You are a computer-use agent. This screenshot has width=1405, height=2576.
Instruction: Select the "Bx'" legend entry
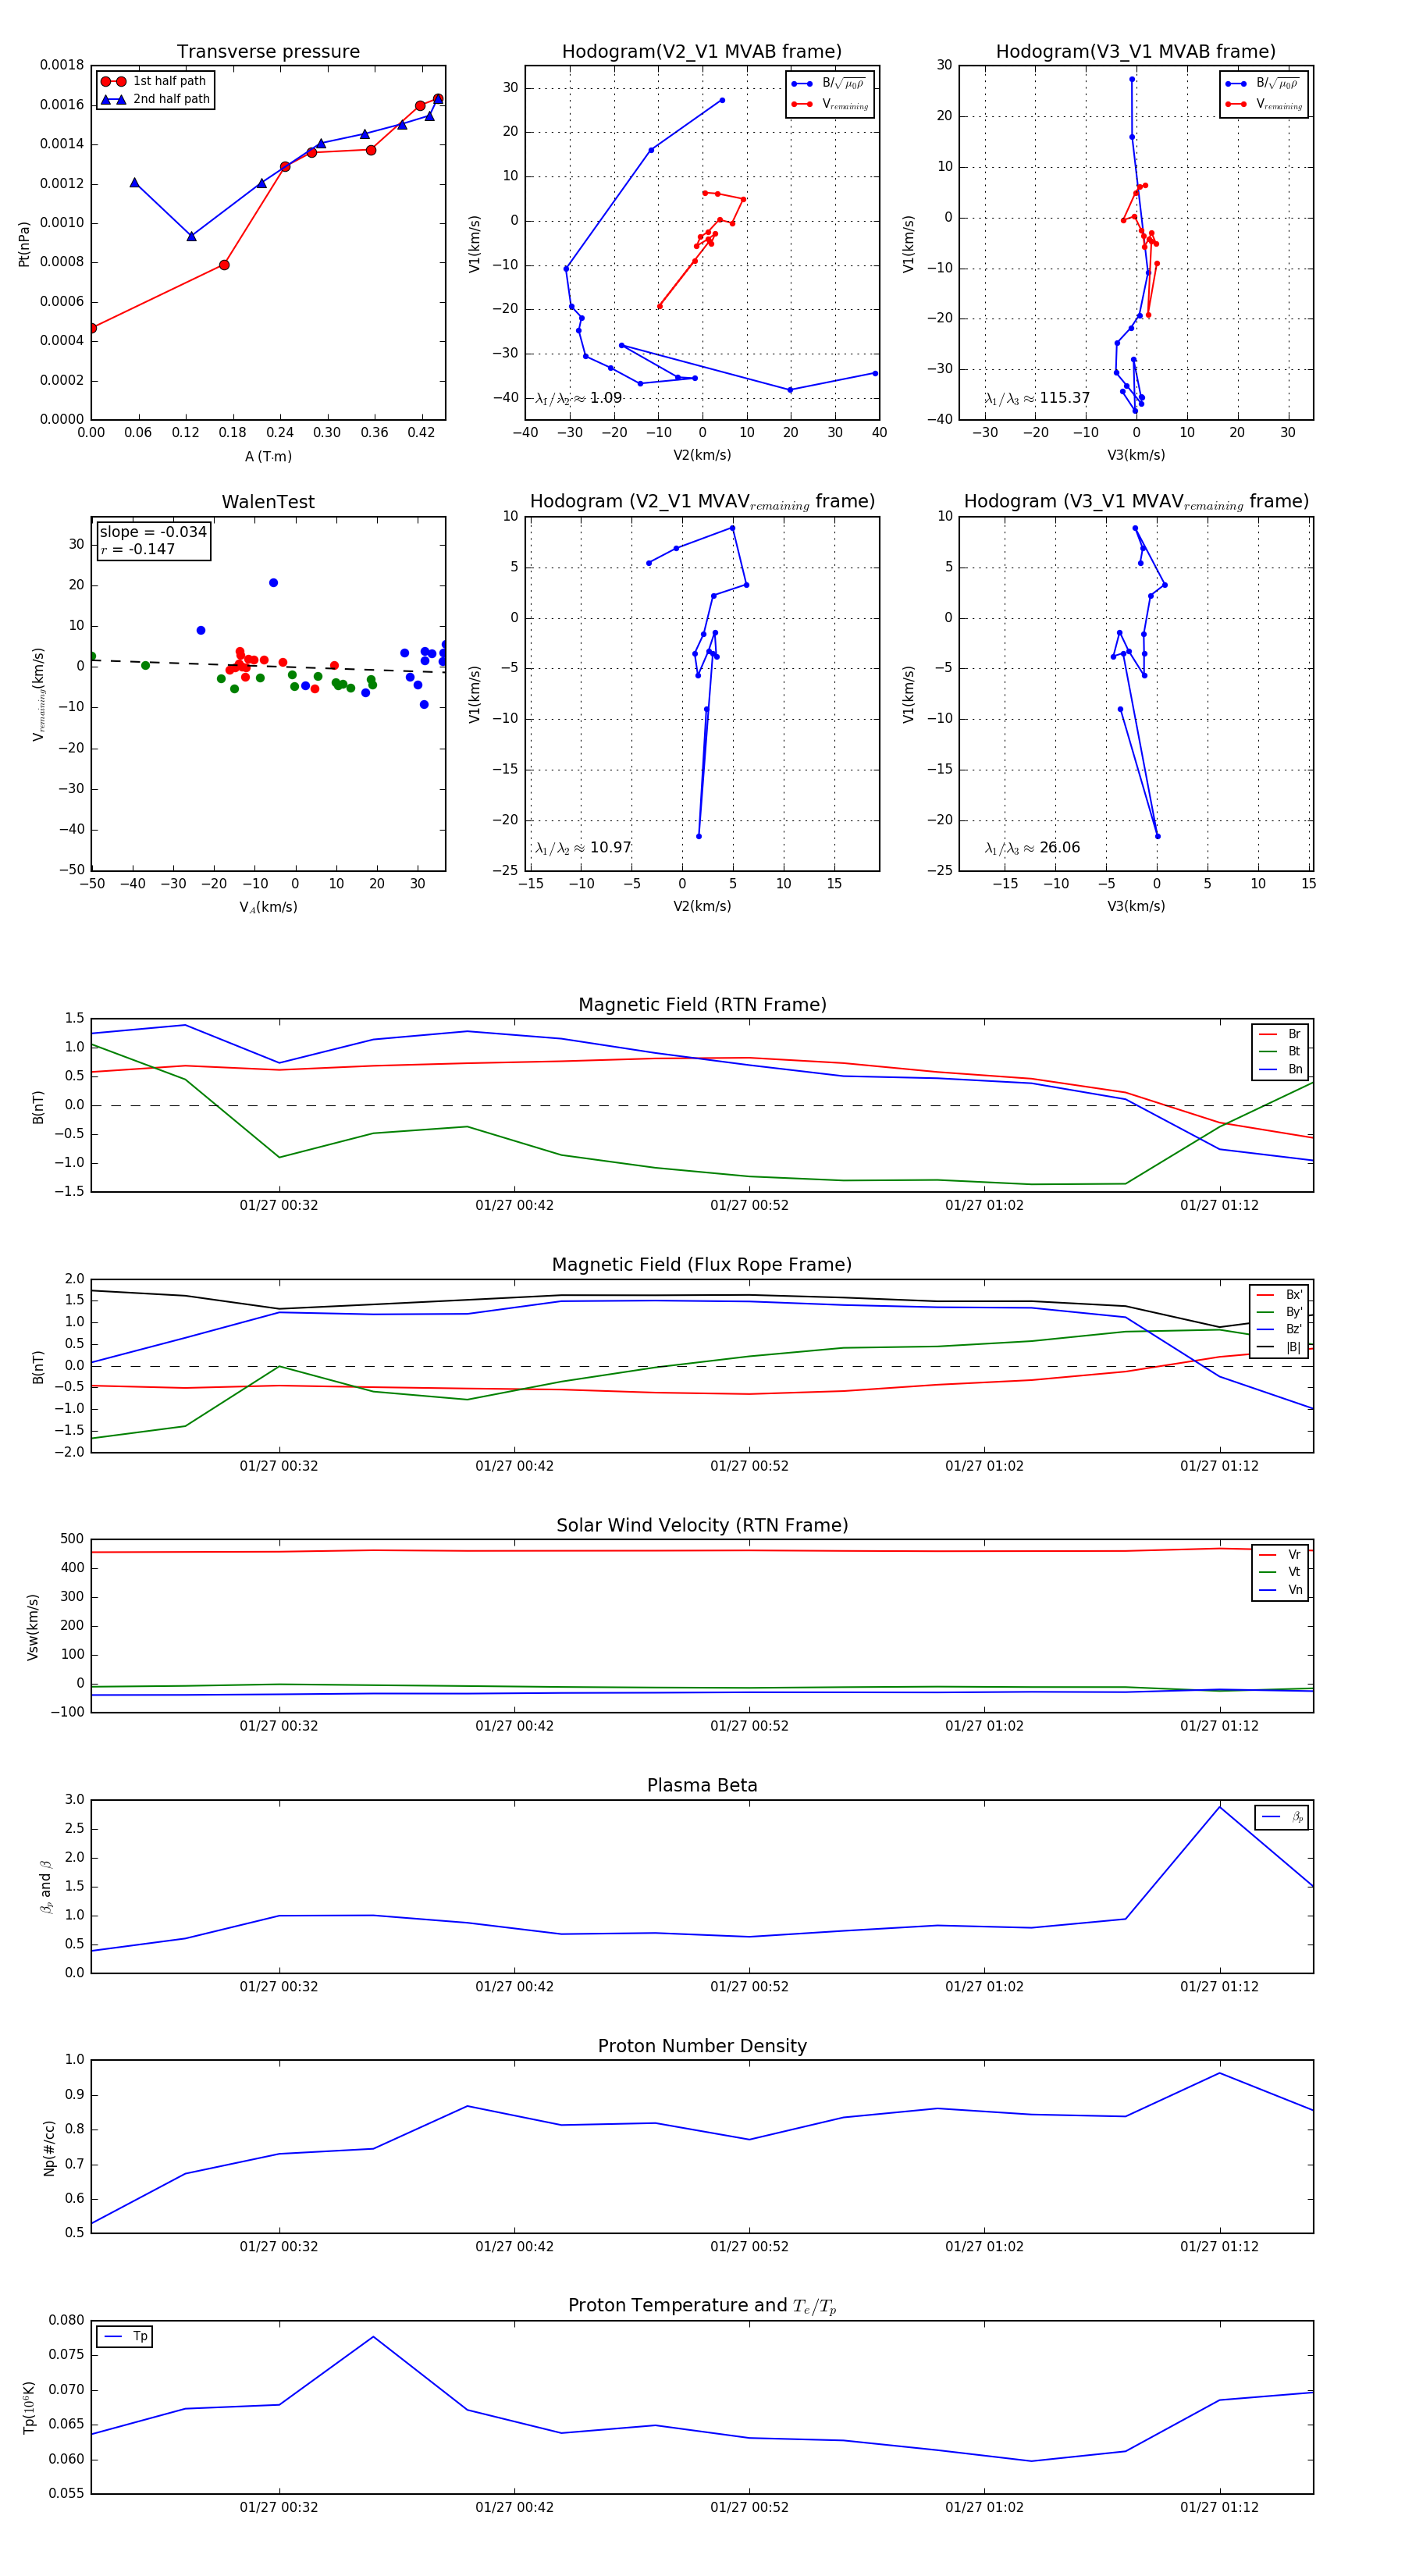1279,1294
